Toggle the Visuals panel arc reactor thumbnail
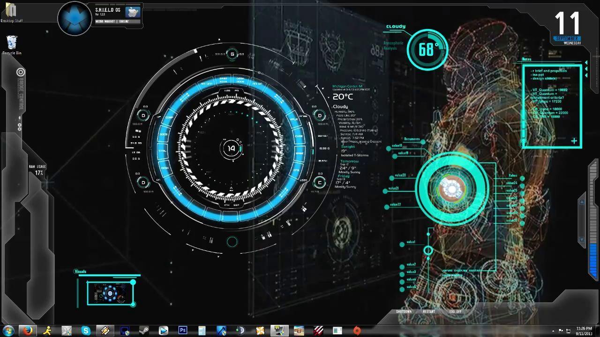The height and width of the screenshot is (337, 600). click(x=111, y=293)
